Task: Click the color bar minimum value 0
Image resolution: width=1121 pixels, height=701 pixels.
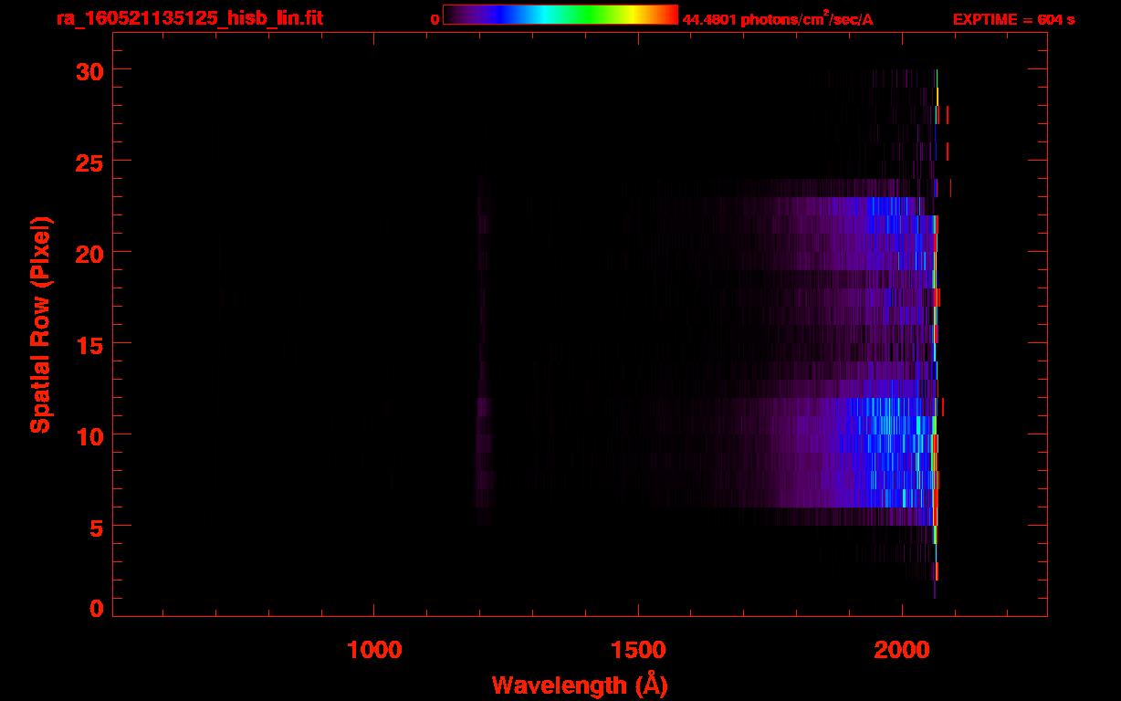Action: pyautogui.click(x=435, y=19)
